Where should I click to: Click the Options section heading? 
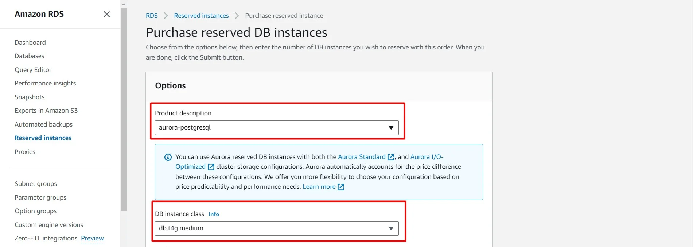coord(170,85)
